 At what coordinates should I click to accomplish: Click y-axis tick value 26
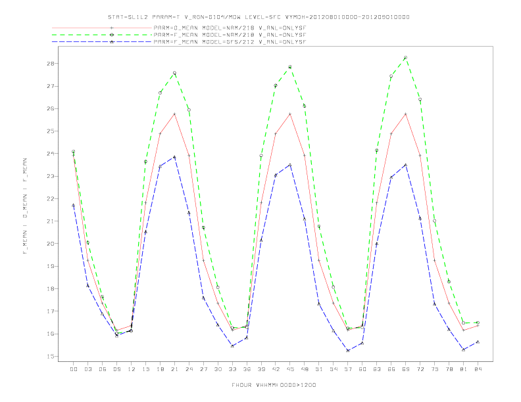(x=51, y=109)
